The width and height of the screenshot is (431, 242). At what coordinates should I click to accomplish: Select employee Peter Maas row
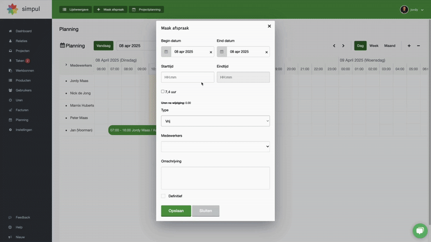[x=79, y=118]
